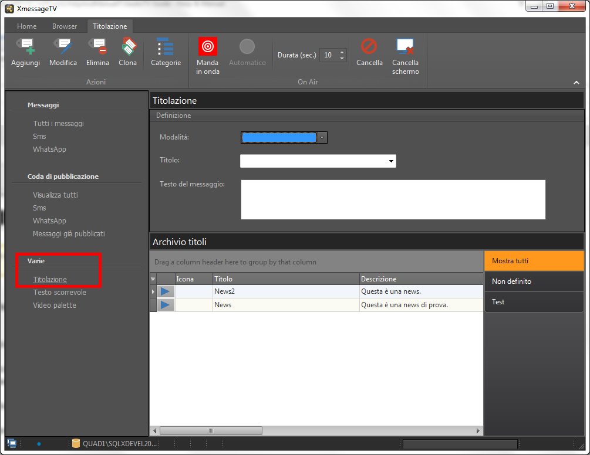Screen dimensions: 590x455
Task: Switch to the Home tab
Action: [x=27, y=26]
